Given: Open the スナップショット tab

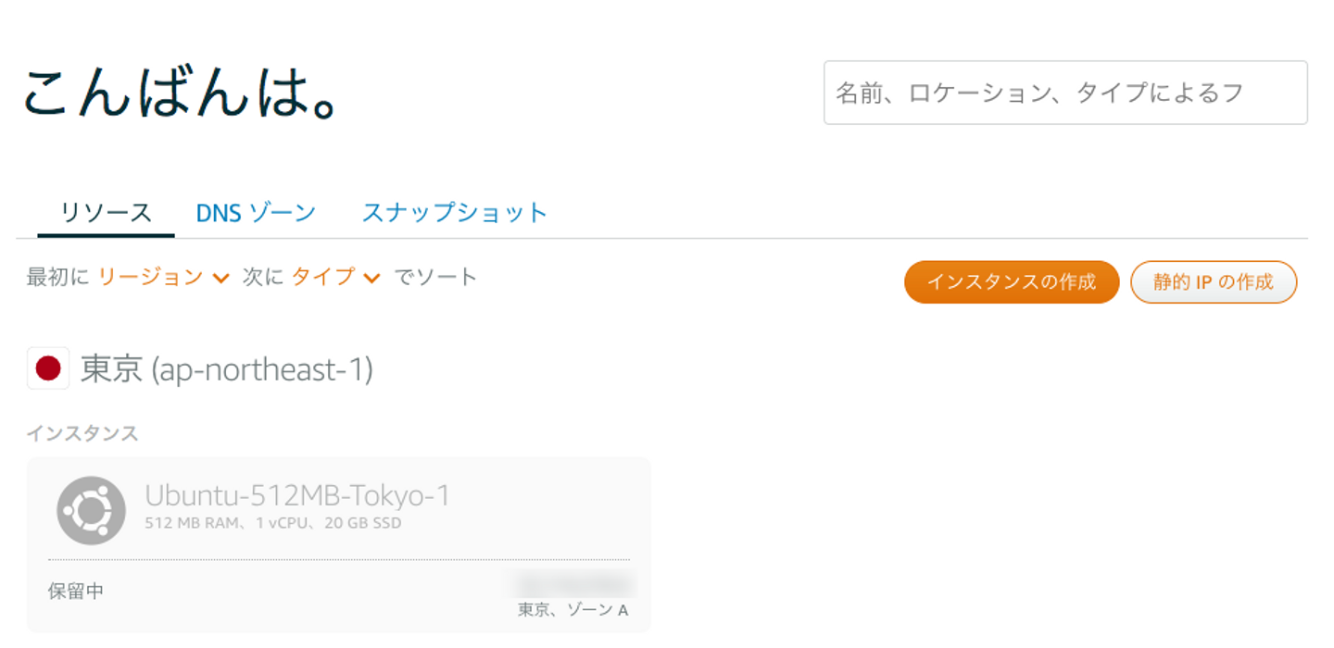Looking at the screenshot, I should (454, 213).
